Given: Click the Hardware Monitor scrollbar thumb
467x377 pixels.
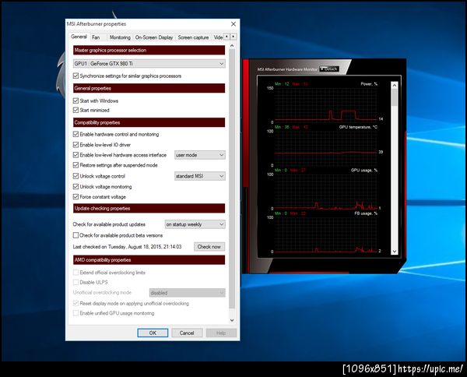Looking at the screenshot, I should [395, 97].
